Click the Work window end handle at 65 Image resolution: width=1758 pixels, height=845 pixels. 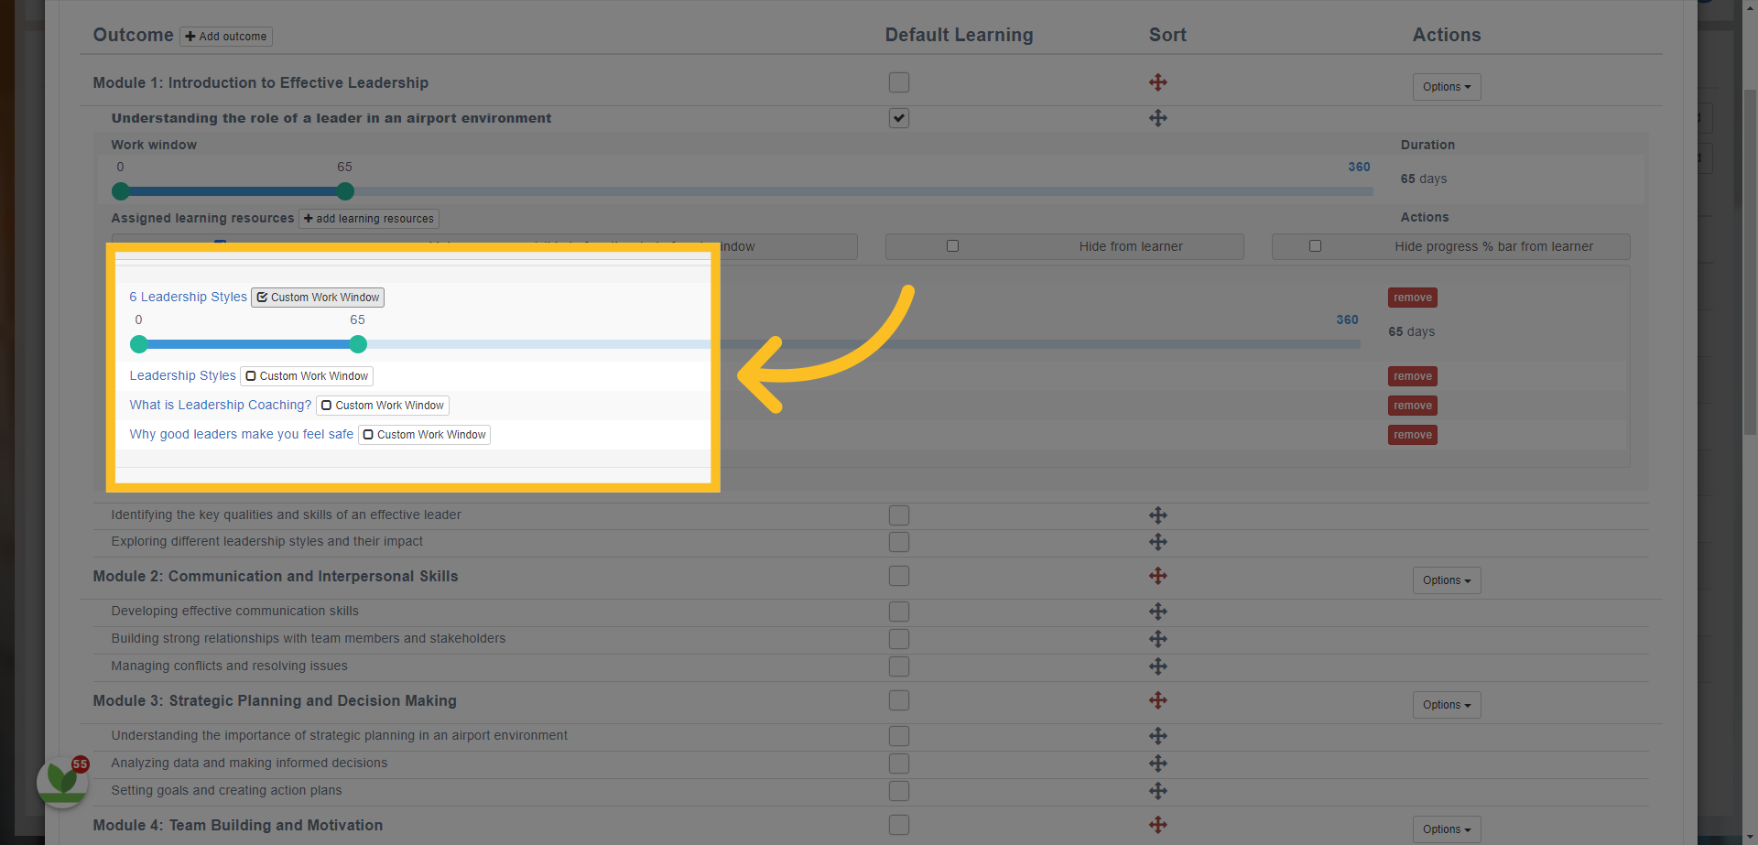(x=345, y=191)
